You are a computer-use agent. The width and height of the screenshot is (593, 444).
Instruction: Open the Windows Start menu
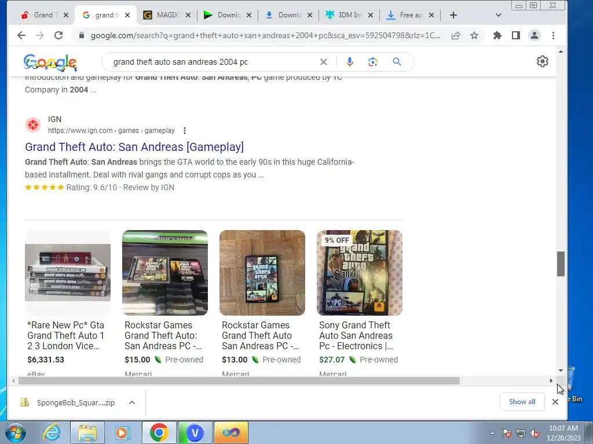(x=15, y=432)
